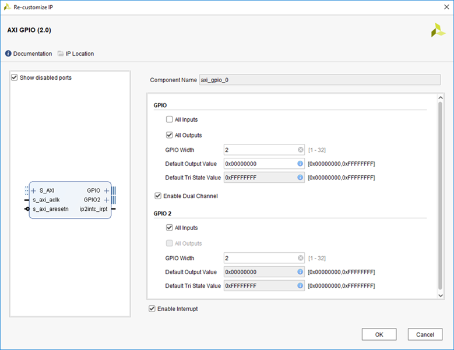Click the IP Location folder icon
This screenshot has height=350, width=454.
pyautogui.click(x=61, y=54)
